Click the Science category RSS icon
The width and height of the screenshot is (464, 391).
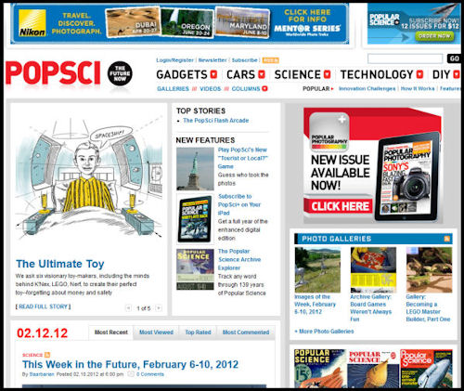coord(47,355)
